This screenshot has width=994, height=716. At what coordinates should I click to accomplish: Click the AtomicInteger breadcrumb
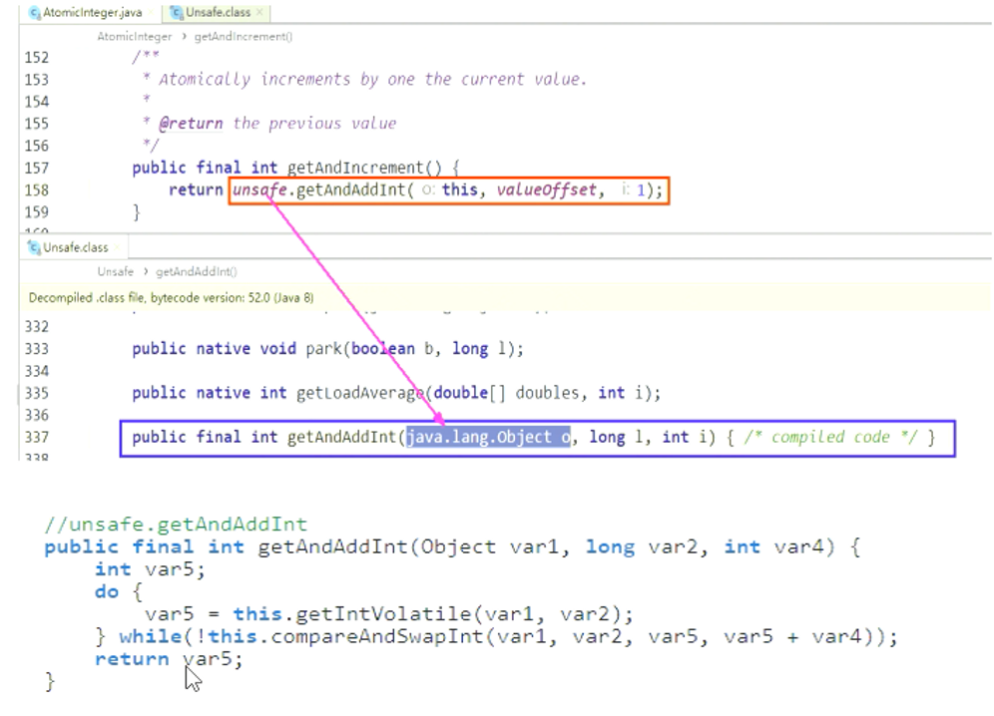134,37
